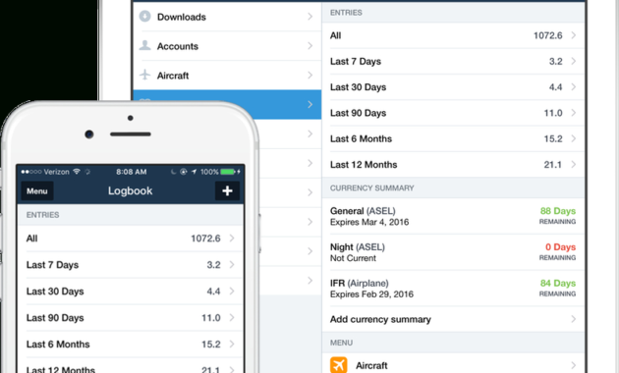619x373 pixels.
Task: Tap the Expires Mar 4, 2016 text
Action: [x=369, y=222]
